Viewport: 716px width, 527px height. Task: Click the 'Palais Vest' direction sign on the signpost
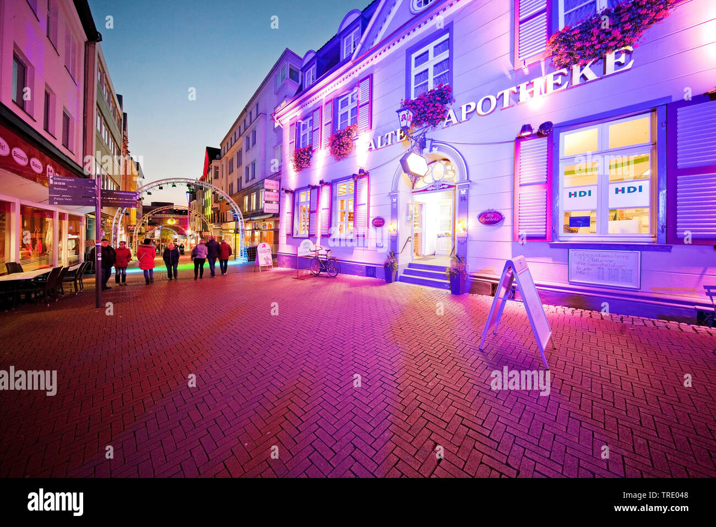pyautogui.click(x=71, y=200)
